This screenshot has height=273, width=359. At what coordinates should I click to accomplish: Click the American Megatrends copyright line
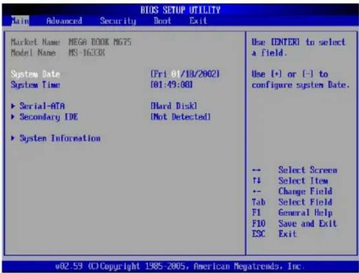[x=179, y=267]
